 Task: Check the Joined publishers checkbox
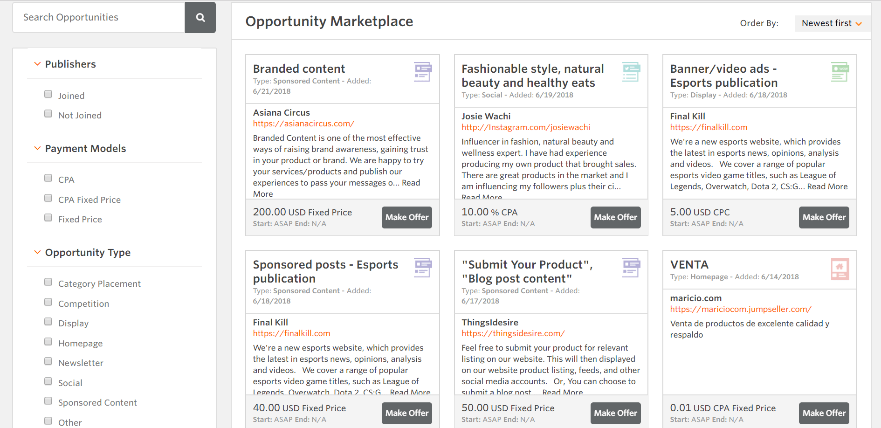tap(48, 94)
